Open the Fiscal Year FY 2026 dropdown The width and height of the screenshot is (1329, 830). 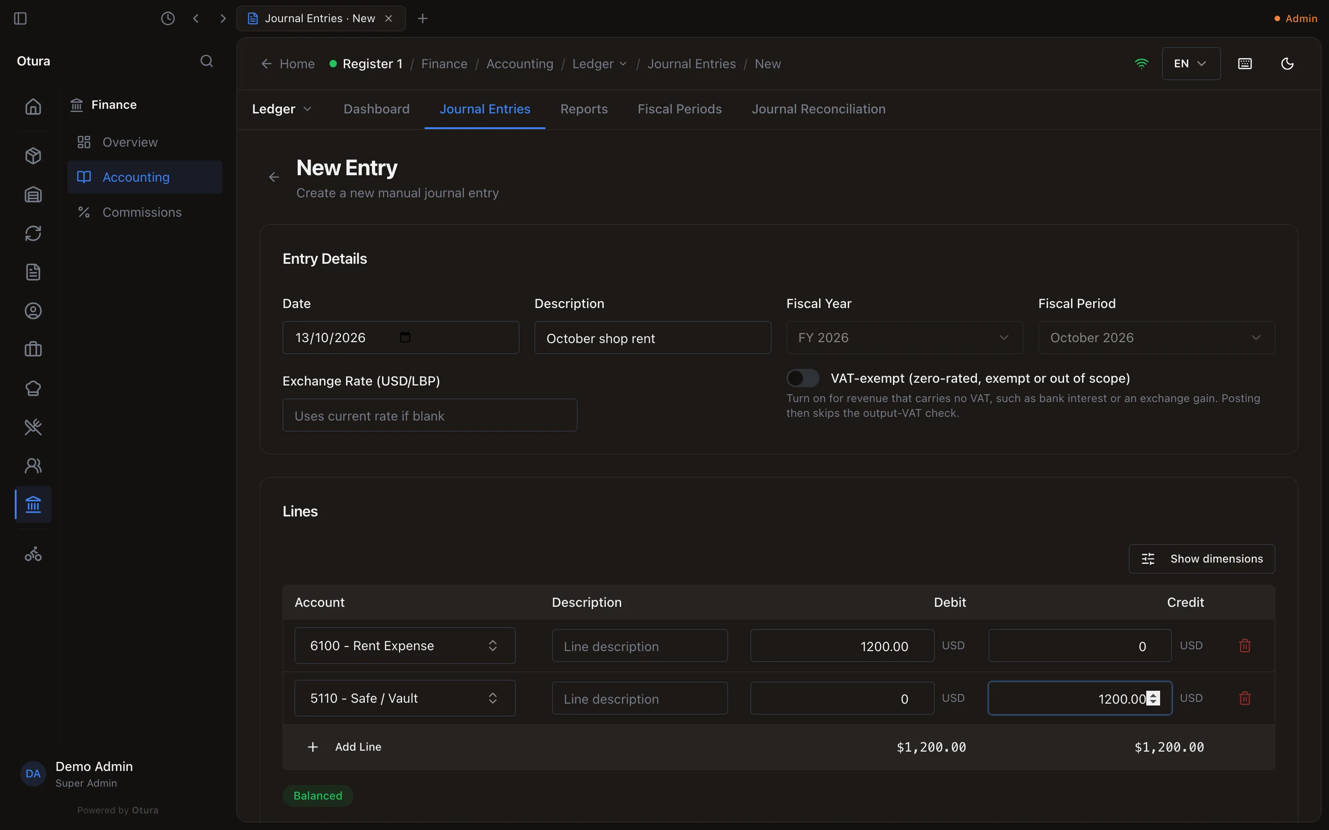(x=904, y=338)
